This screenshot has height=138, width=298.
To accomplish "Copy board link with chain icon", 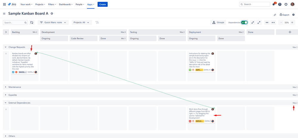I will click(275, 15).
